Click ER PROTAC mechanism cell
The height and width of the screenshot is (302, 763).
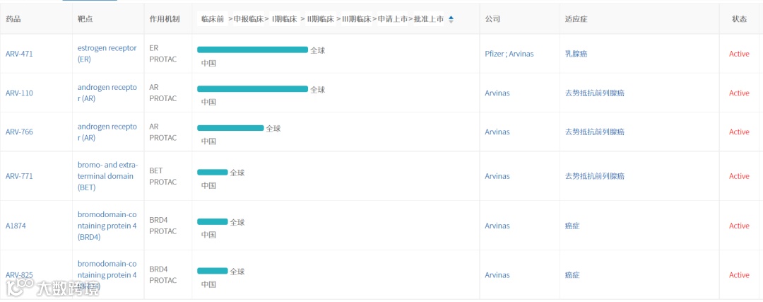click(163, 54)
